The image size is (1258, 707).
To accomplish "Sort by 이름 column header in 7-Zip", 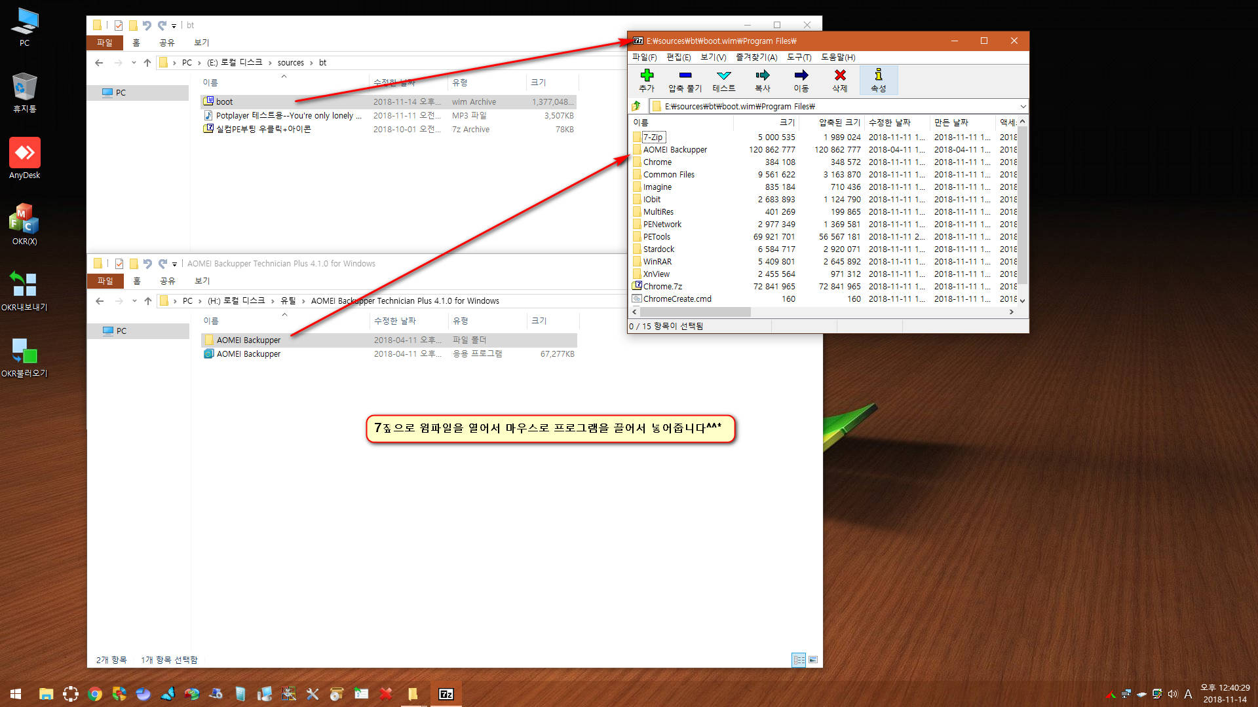I will [680, 122].
